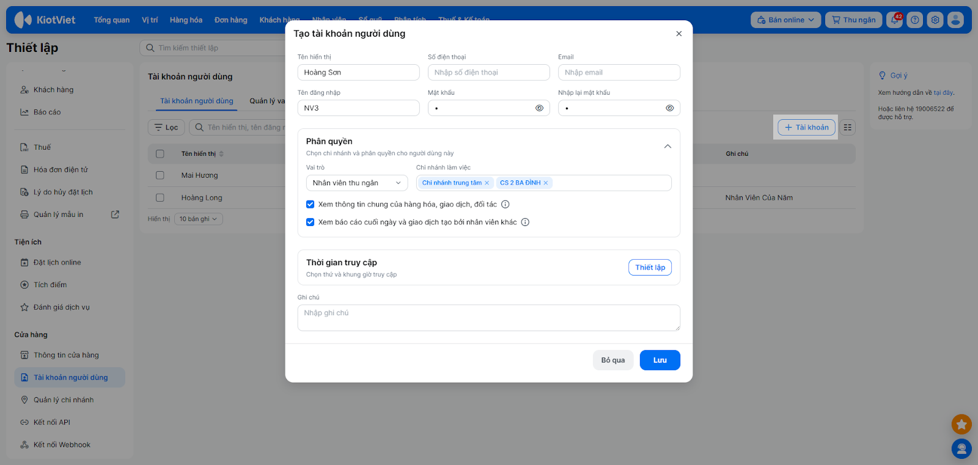Uncheck Xem thông tin chung checkbox
The image size is (978, 465).
pos(311,205)
